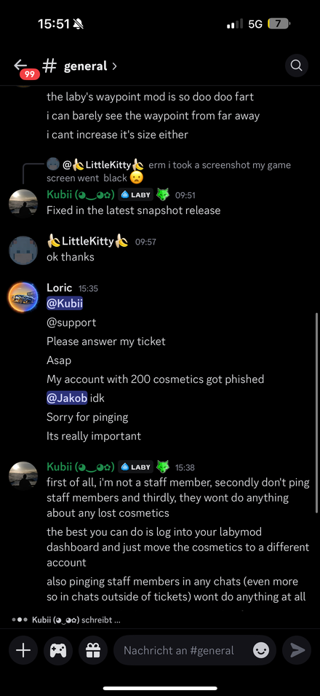
Task: Tap the send arrow button
Action: tap(297, 650)
